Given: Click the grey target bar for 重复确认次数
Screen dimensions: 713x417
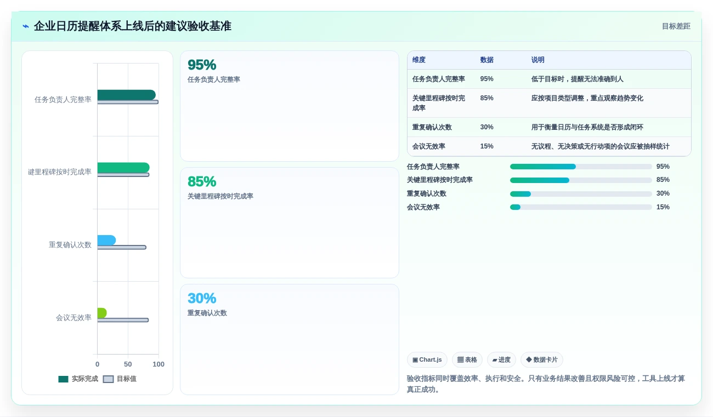Looking at the screenshot, I should pyautogui.click(x=122, y=248).
